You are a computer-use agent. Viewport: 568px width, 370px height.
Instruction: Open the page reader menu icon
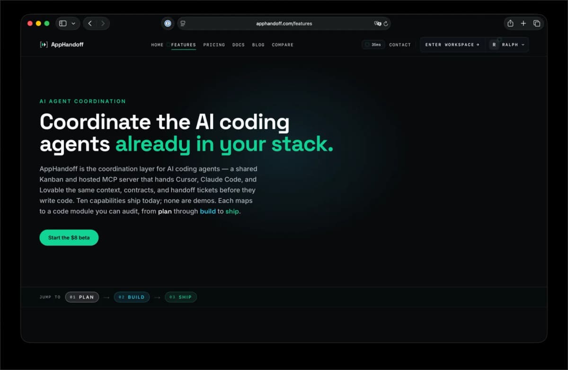(183, 23)
